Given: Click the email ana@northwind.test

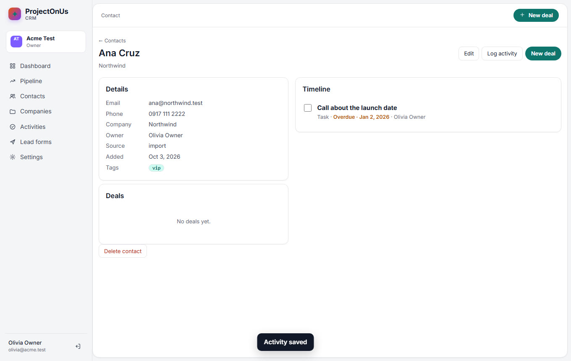Looking at the screenshot, I should coord(175,103).
